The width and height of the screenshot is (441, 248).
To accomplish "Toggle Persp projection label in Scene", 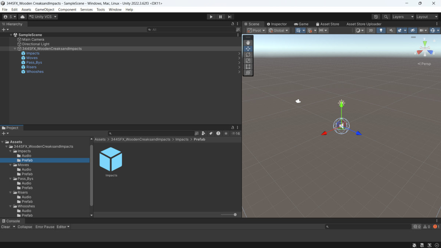I will click(x=424, y=64).
